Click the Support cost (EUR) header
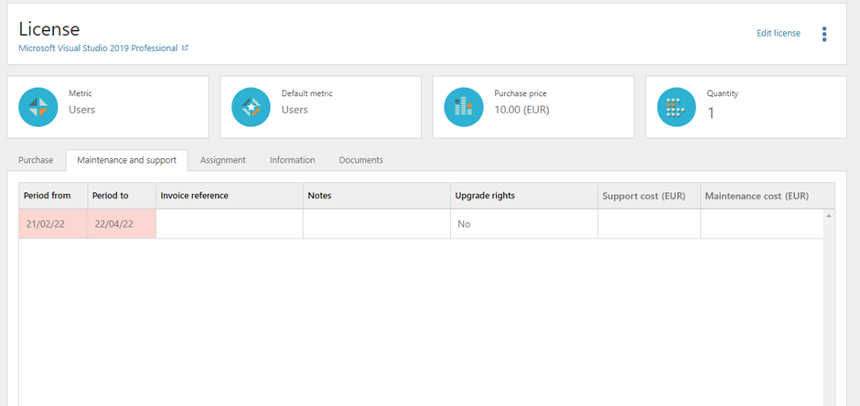The height and width of the screenshot is (406, 860). tap(650, 196)
